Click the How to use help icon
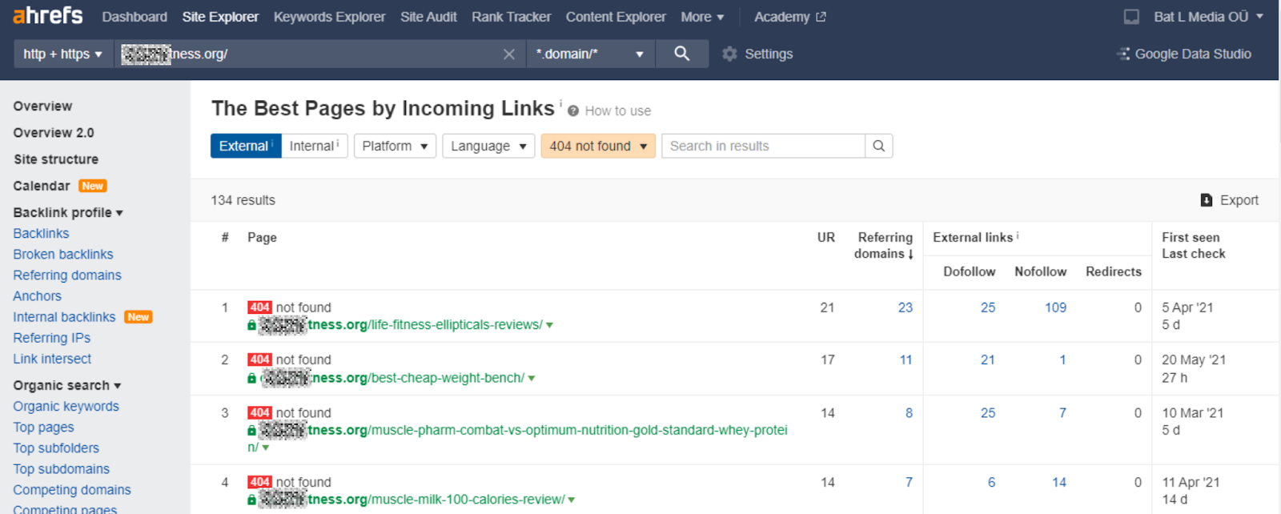This screenshot has width=1281, height=514. 573,111
